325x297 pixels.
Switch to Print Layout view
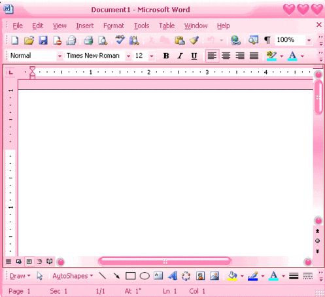point(29,261)
